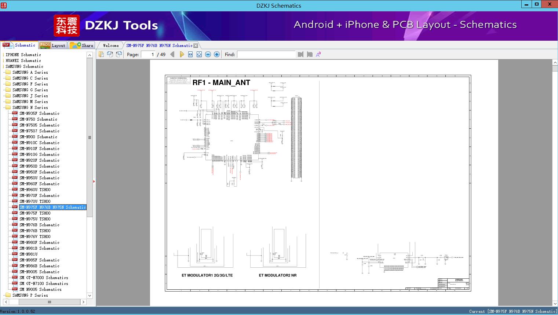558x315 pixels.
Task: Open the Welcome tab
Action: [x=111, y=45]
